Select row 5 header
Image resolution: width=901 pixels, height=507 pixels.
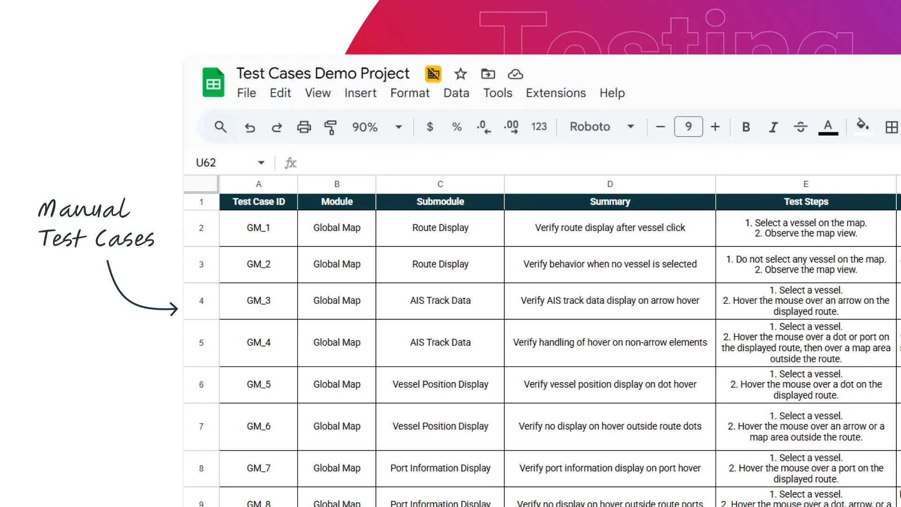(201, 343)
